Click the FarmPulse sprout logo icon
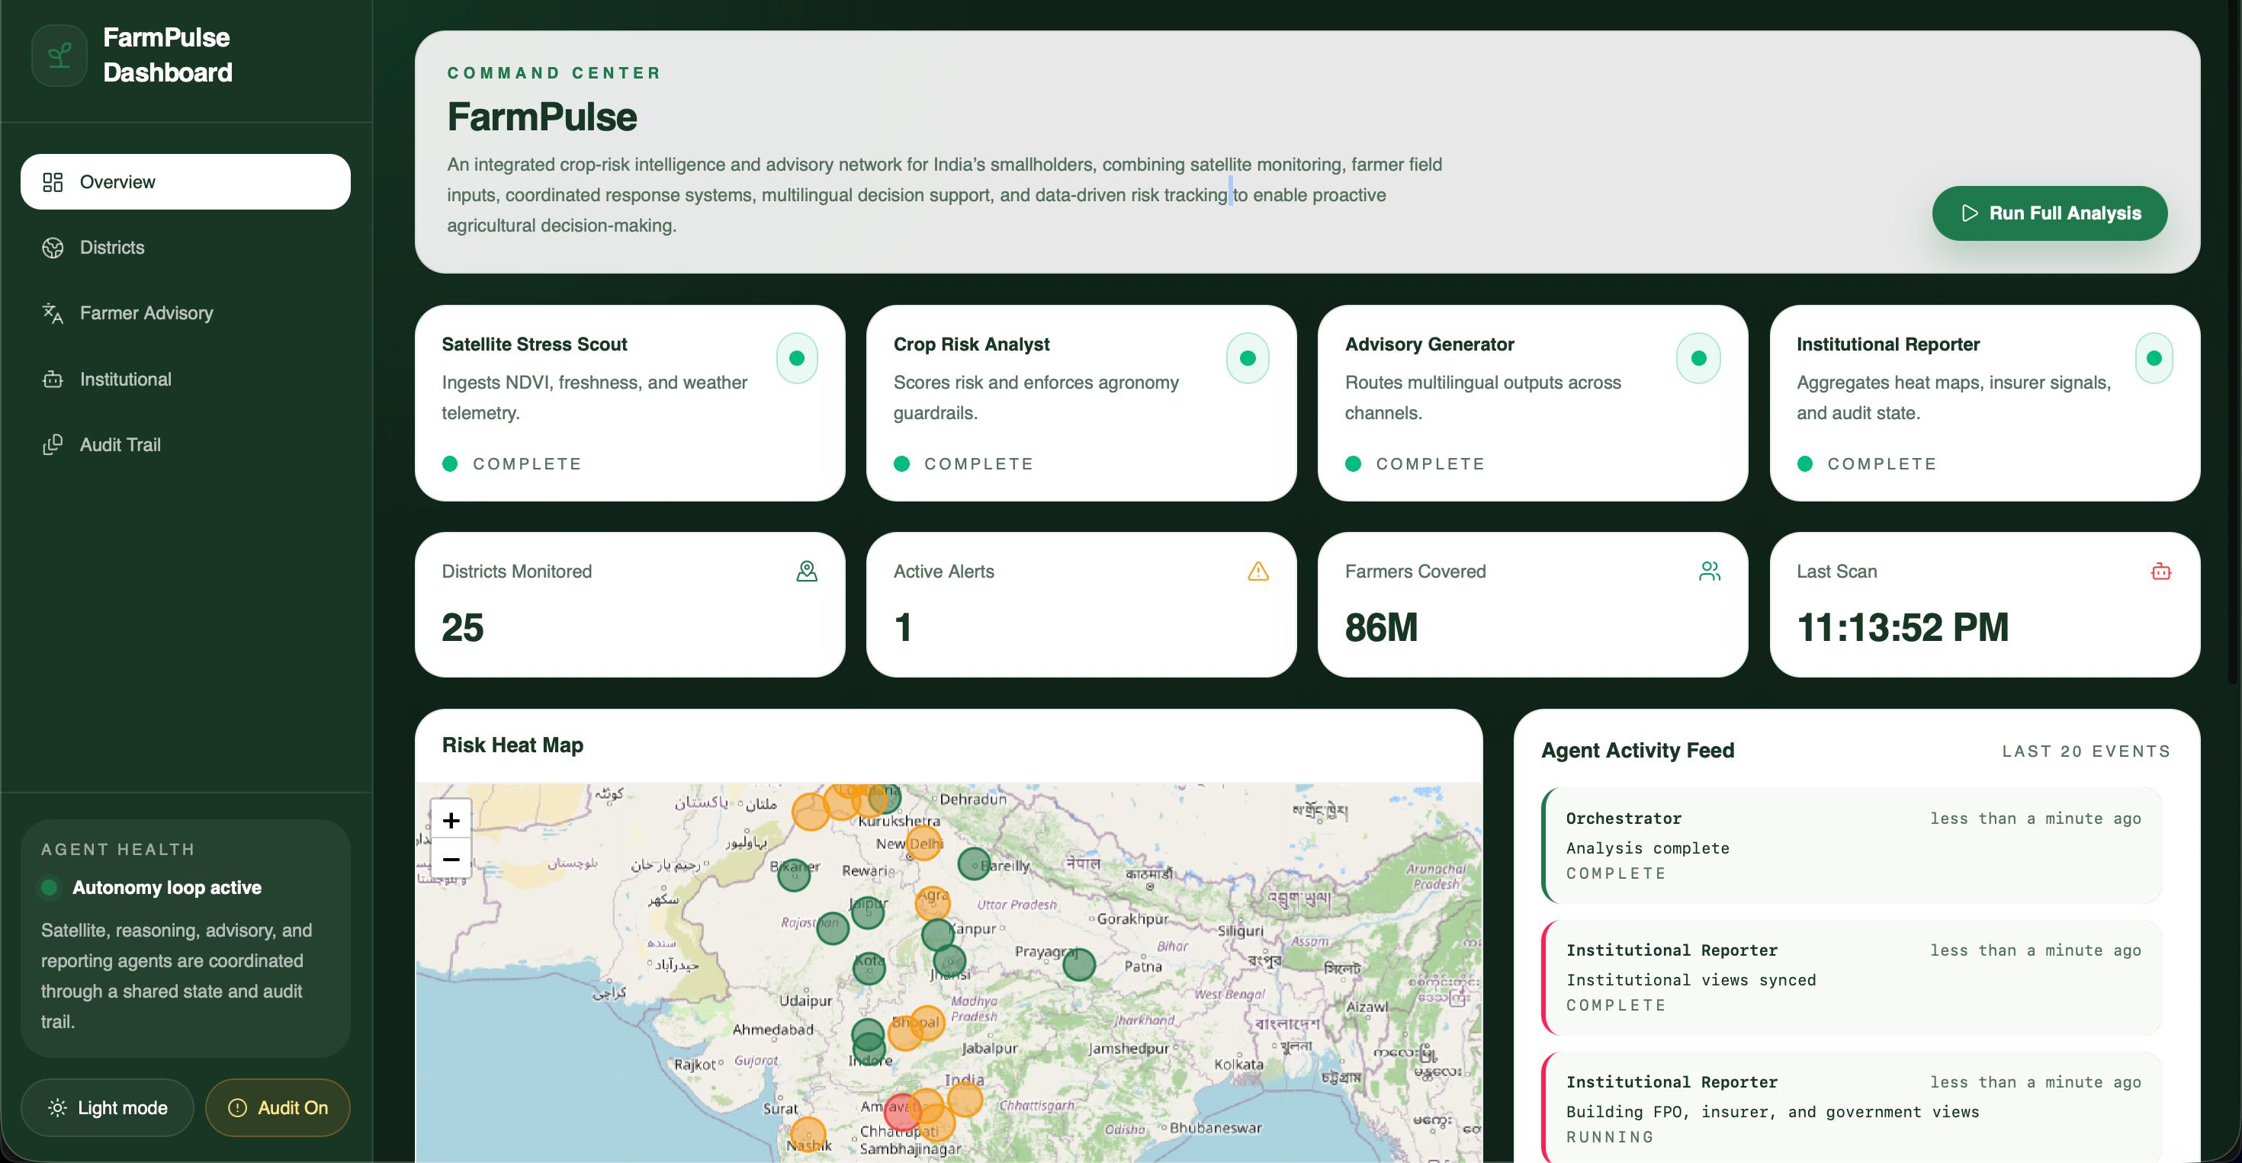The height and width of the screenshot is (1163, 2242). pos(59,56)
